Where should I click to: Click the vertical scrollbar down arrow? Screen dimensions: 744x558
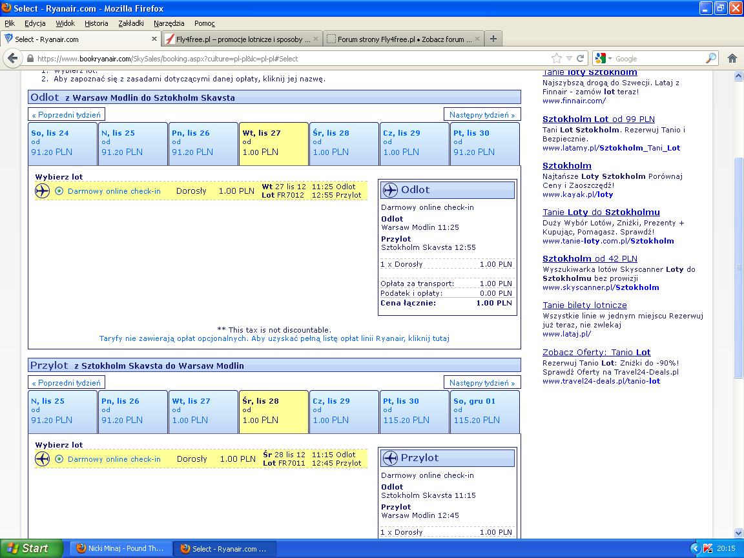point(738,533)
